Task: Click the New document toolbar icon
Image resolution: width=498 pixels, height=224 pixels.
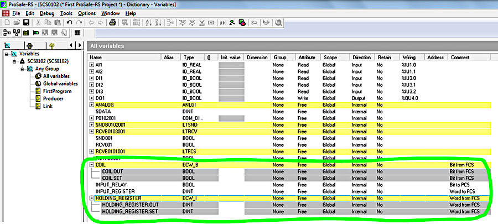Action: pos(7,23)
